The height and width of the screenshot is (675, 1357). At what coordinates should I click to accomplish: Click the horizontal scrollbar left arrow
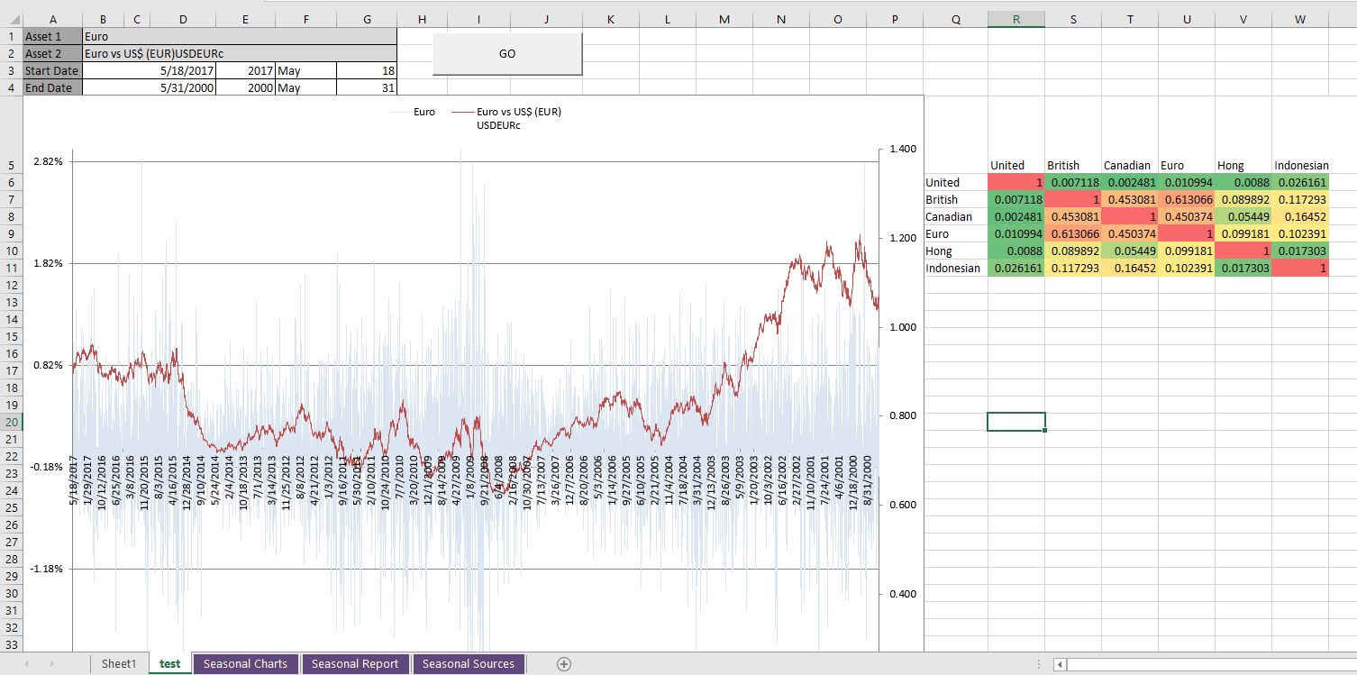pos(1061,664)
